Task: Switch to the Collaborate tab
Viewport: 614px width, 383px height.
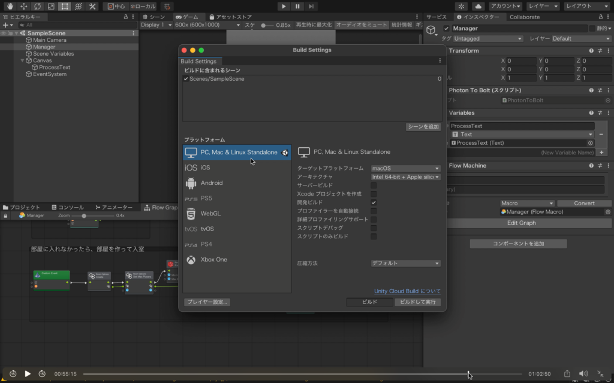Action: coord(524,17)
